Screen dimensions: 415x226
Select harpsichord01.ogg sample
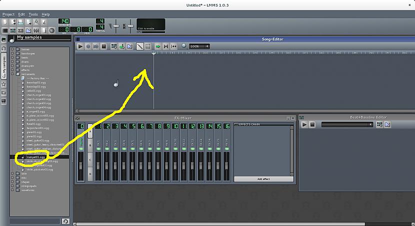tap(37, 128)
